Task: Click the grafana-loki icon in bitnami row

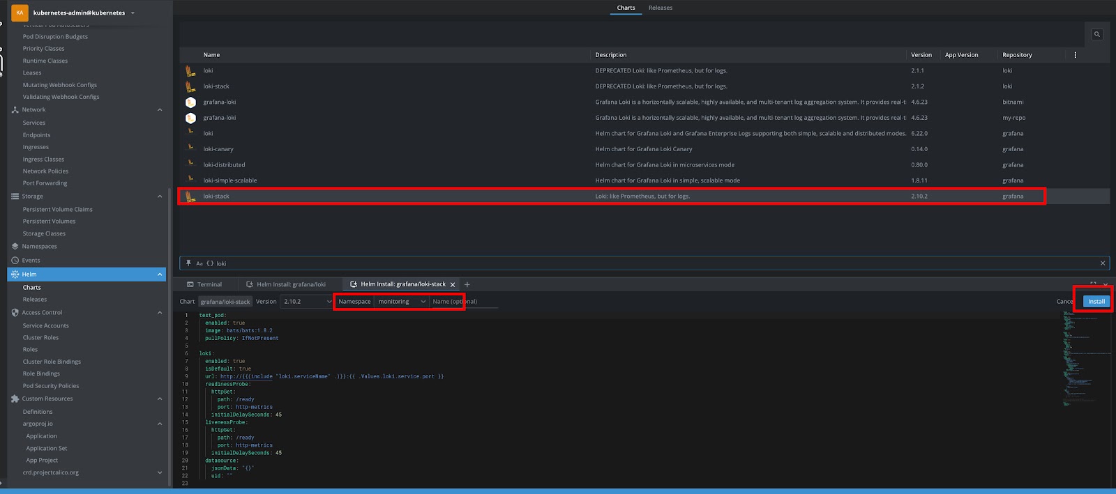Action: coord(190,102)
